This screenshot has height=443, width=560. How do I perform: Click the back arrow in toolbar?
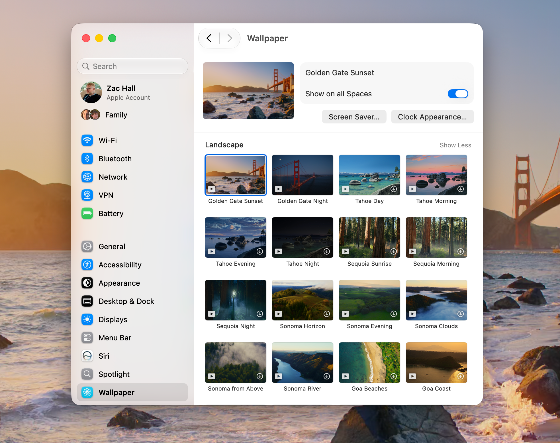point(209,38)
